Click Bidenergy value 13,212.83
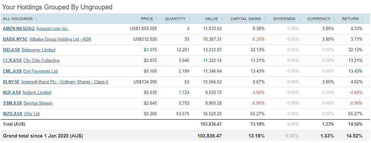371x143 pixels. point(213,50)
